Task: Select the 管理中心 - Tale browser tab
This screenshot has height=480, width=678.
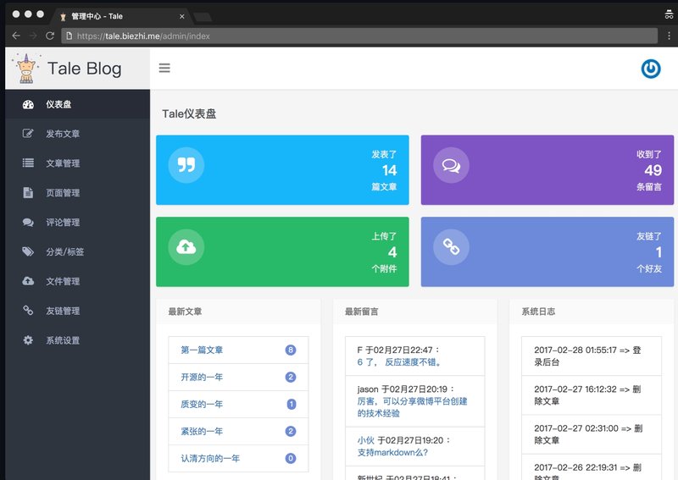Action: pyautogui.click(x=121, y=16)
